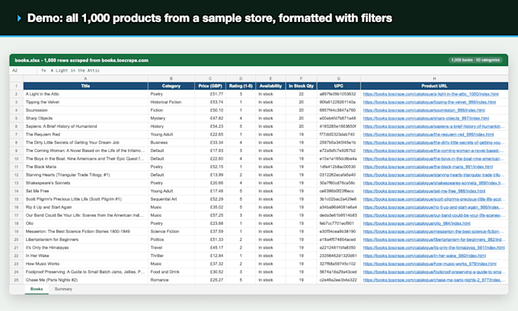Open the set-me-free product URL link

pyautogui.click(x=424, y=191)
